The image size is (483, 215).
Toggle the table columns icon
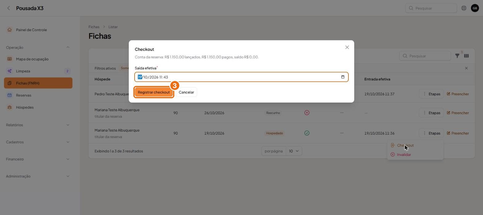(466, 56)
